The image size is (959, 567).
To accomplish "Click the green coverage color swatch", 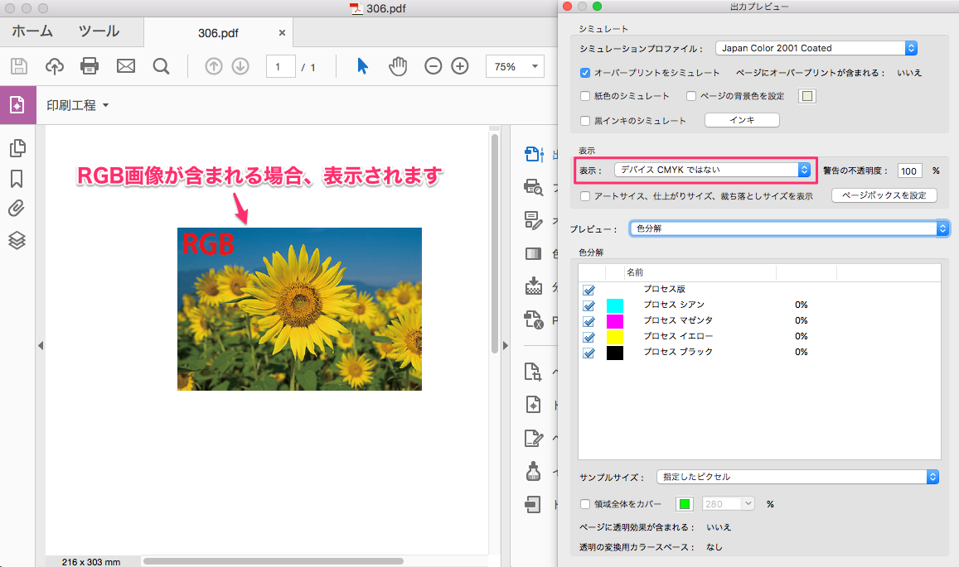I will [x=685, y=504].
